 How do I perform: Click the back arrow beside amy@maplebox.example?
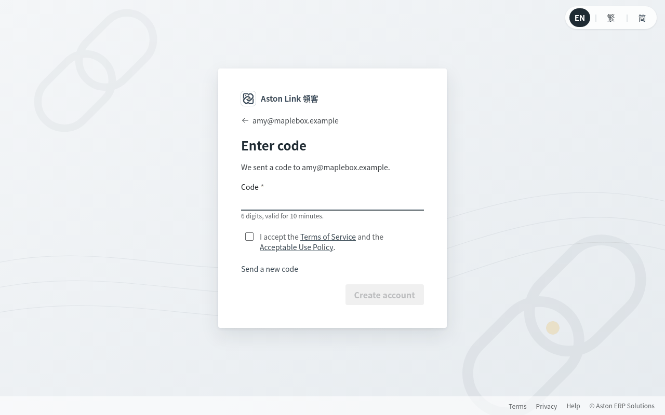(x=245, y=120)
